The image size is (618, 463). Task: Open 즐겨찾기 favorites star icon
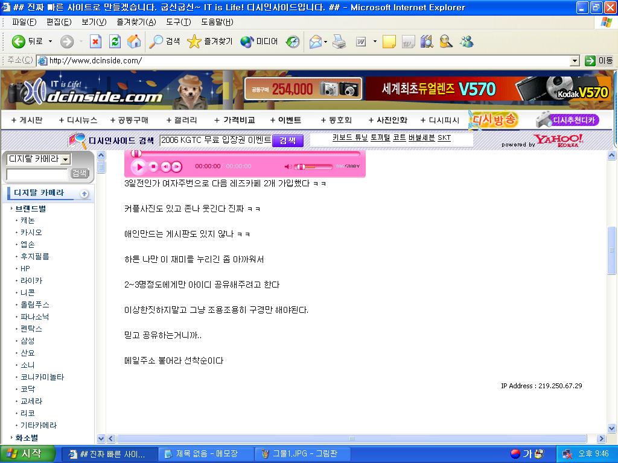[209, 42]
